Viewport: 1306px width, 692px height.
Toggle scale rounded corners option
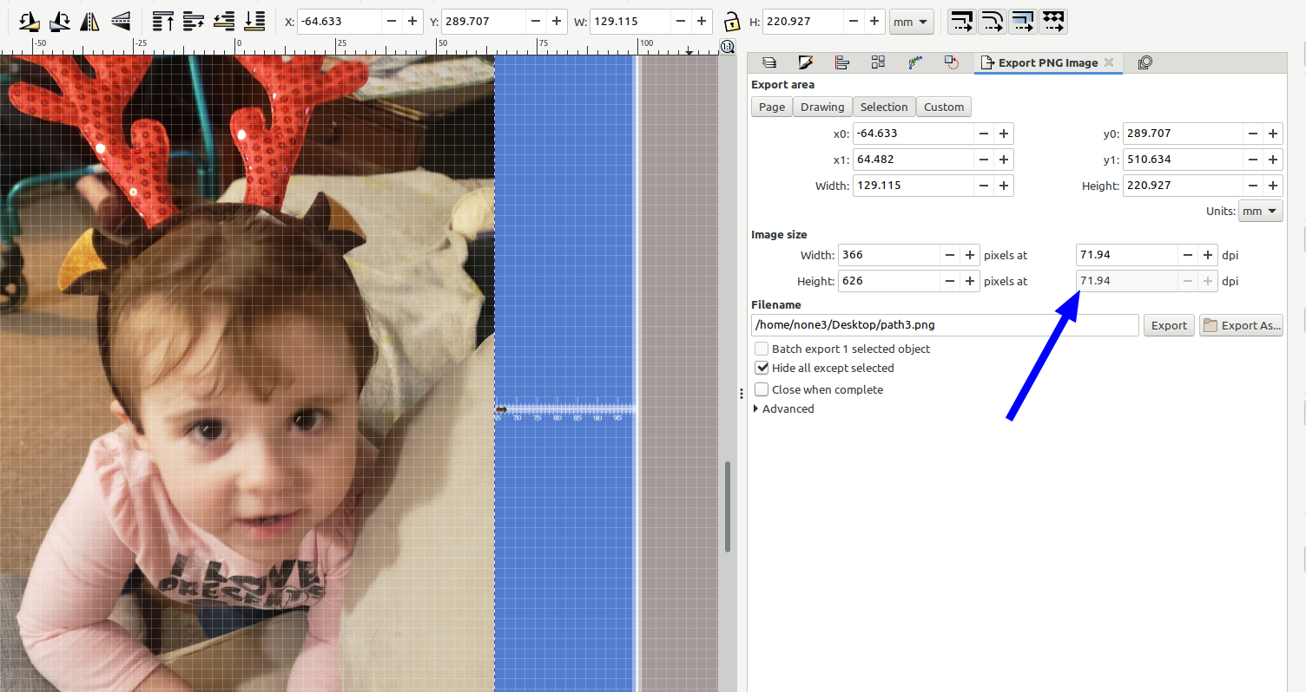click(992, 21)
